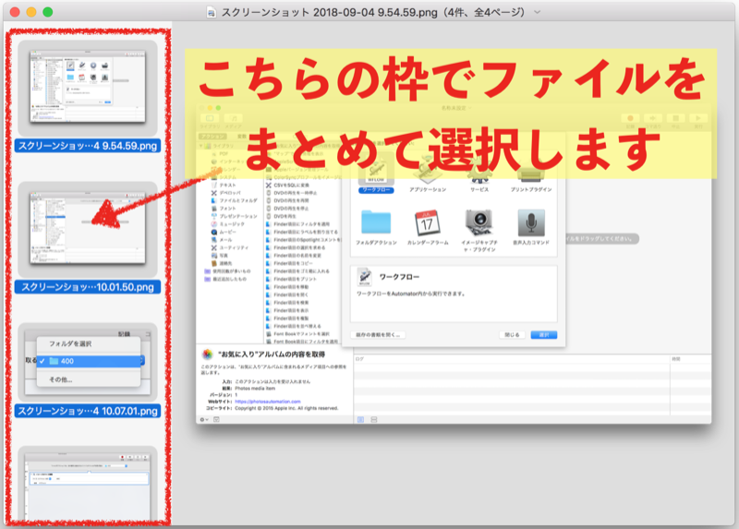The image size is (739, 529).
Task: Select the Finder項目にフィルタを適用 action
Action: click(297, 224)
